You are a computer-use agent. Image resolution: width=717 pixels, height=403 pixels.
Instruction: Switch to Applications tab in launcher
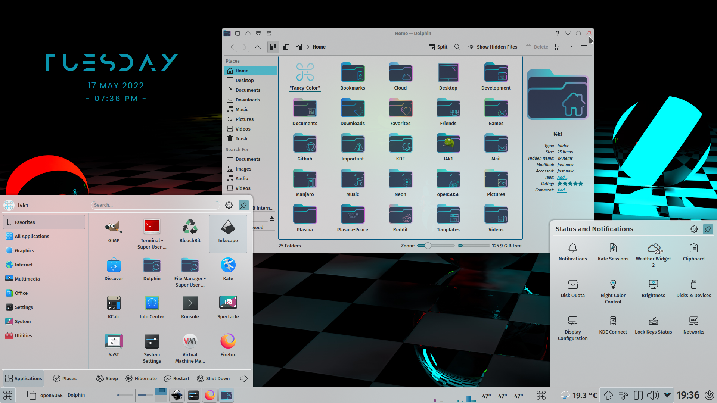click(24, 378)
